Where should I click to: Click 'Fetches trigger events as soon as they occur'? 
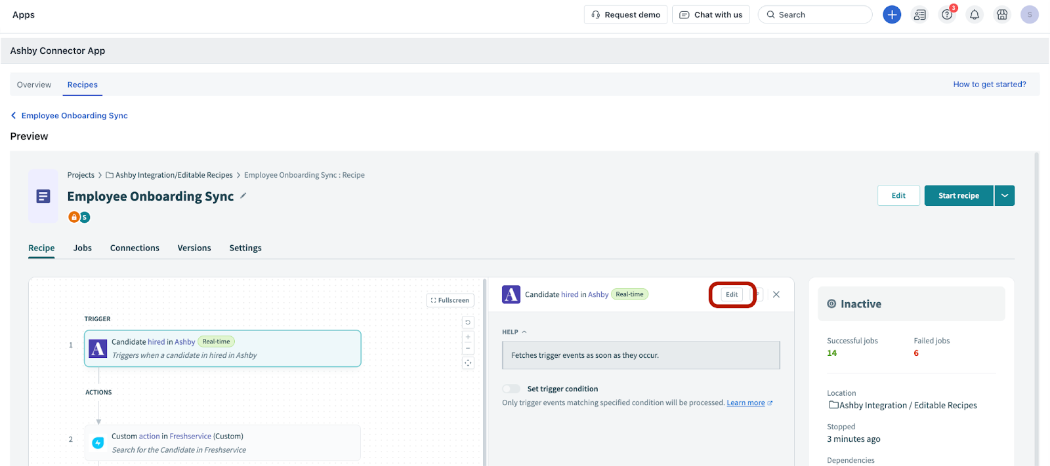pos(585,355)
